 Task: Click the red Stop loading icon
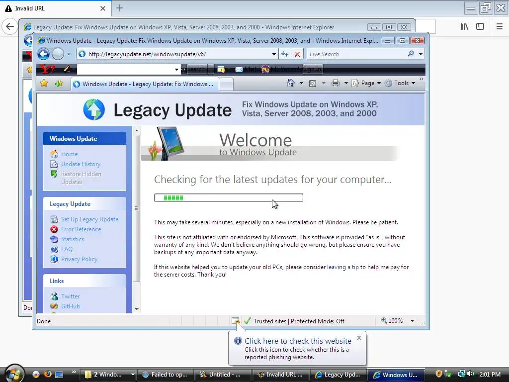(x=297, y=54)
